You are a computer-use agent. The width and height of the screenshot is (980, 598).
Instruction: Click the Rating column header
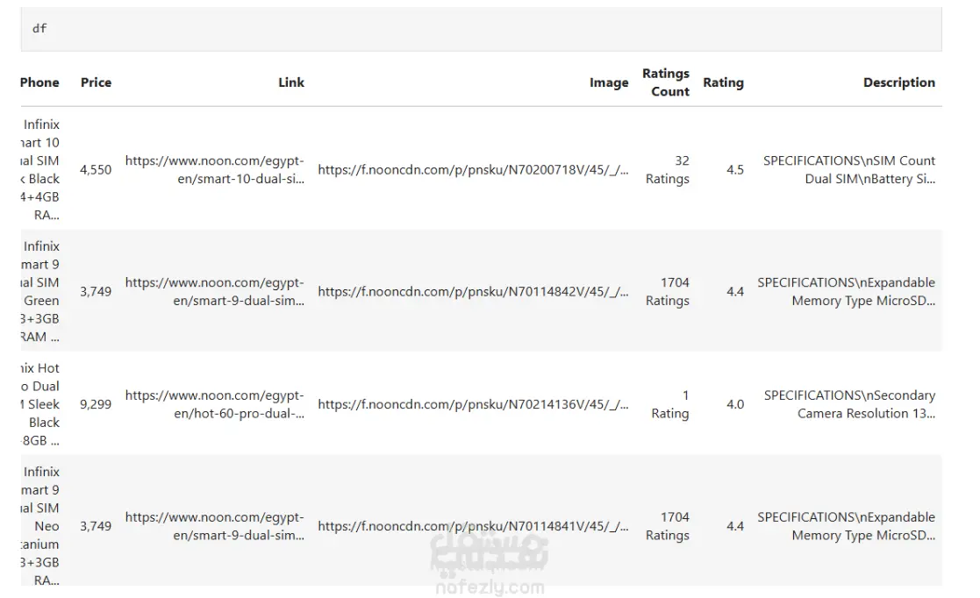(x=723, y=82)
